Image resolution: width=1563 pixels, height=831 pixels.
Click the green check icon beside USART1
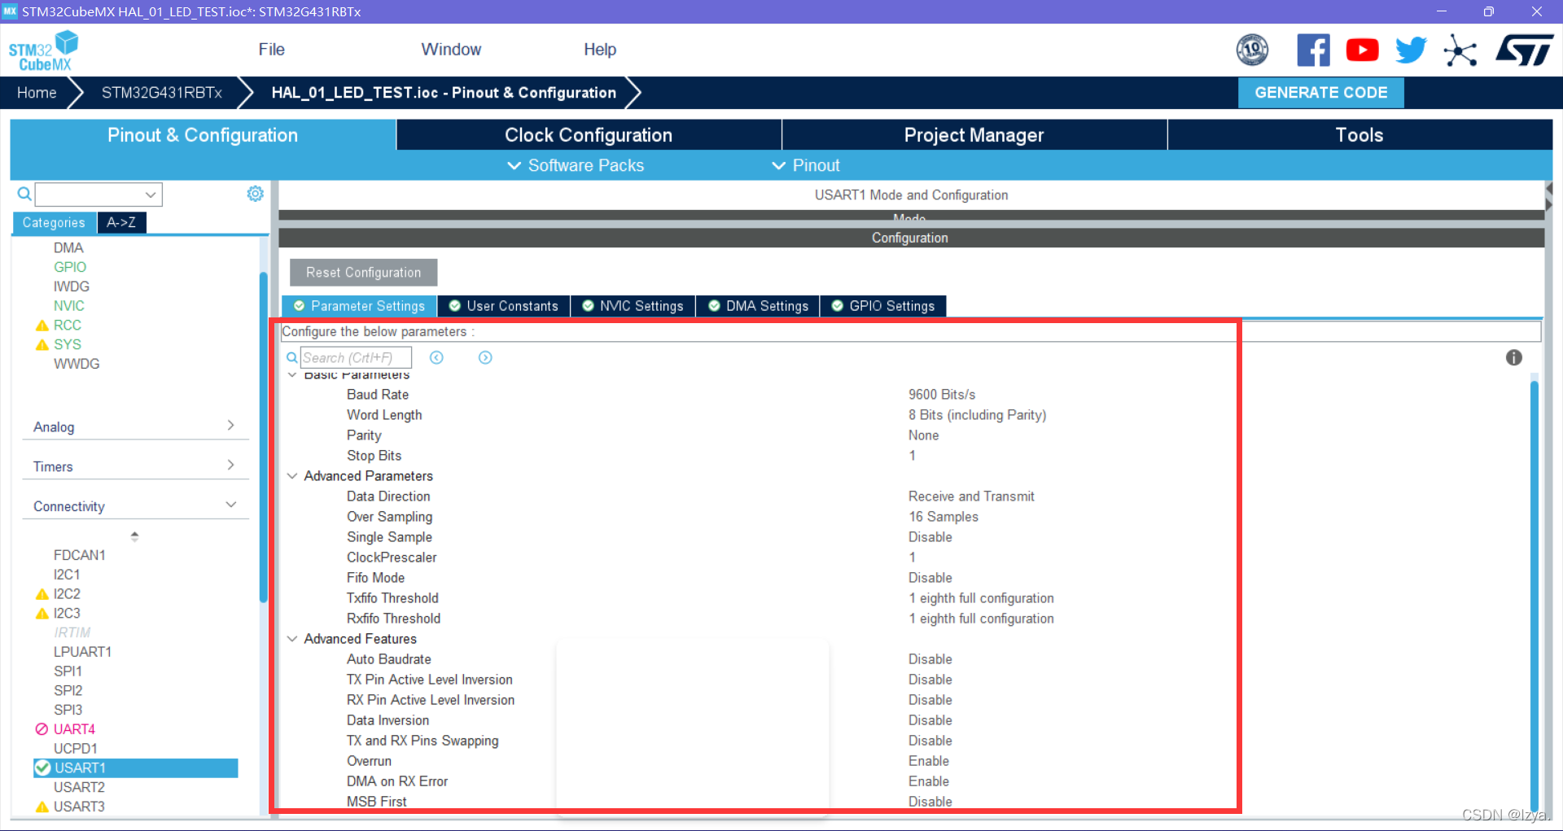pos(43,768)
